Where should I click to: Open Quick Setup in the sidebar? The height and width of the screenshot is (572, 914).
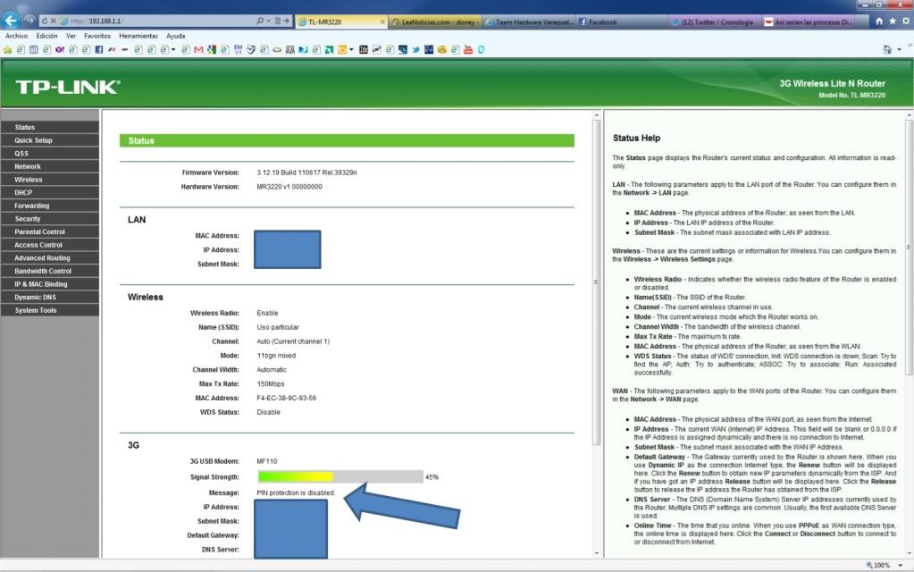49,140
